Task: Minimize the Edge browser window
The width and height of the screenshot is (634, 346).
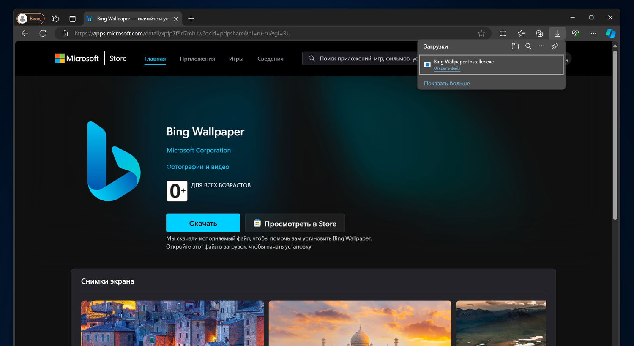Action: click(x=573, y=18)
